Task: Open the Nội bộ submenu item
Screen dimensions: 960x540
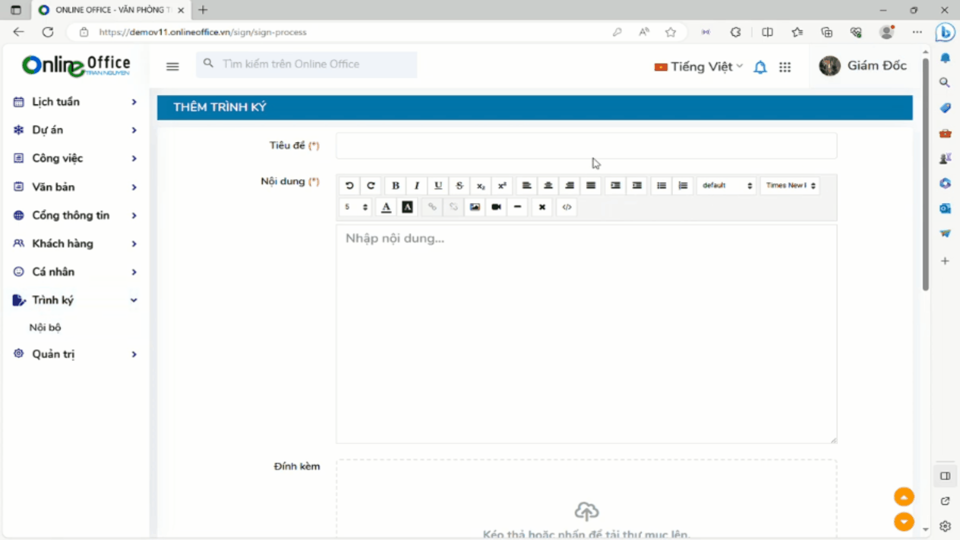Action: pyautogui.click(x=45, y=327)
